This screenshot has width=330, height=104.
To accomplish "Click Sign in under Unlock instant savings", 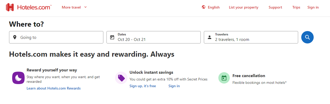I will coord(174,86).
